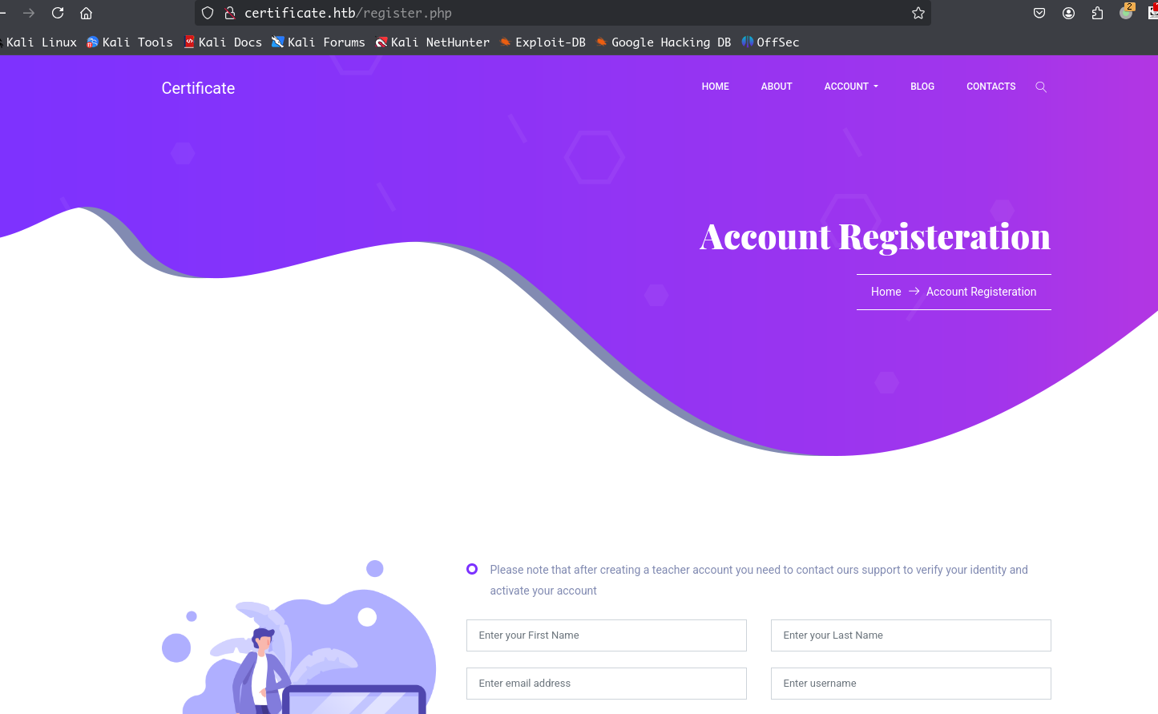Expand the ACCOUNT dropdown menu
Image resolution: width=1158 pixels, height=714 pixels.
(x=851, y=87)
